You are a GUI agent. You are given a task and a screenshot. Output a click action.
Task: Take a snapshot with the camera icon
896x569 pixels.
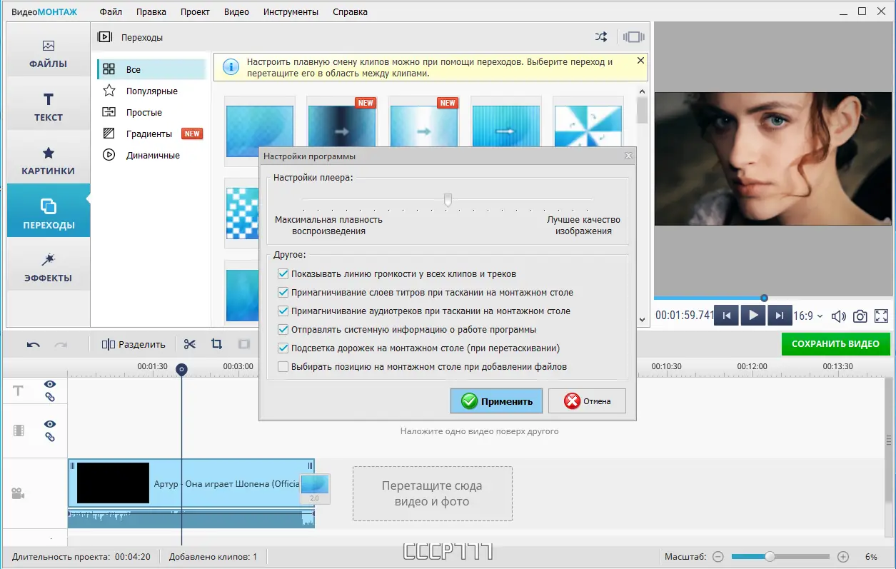coord(860,316)
